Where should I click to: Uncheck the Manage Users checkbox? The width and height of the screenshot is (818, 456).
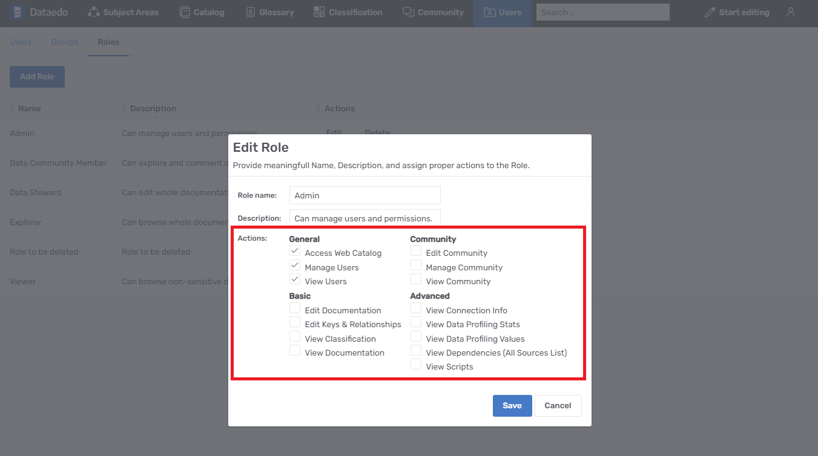click(x=295, y=265)
